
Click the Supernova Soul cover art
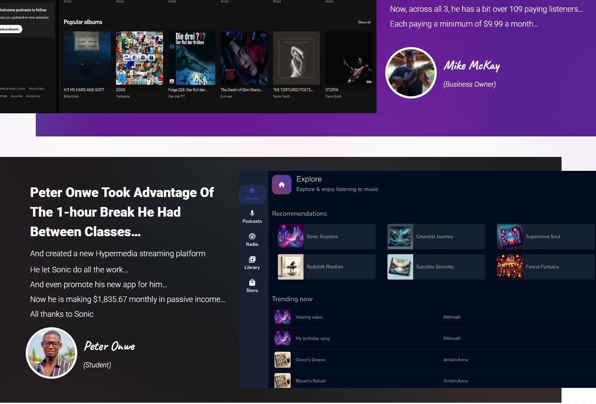[510, 237]
